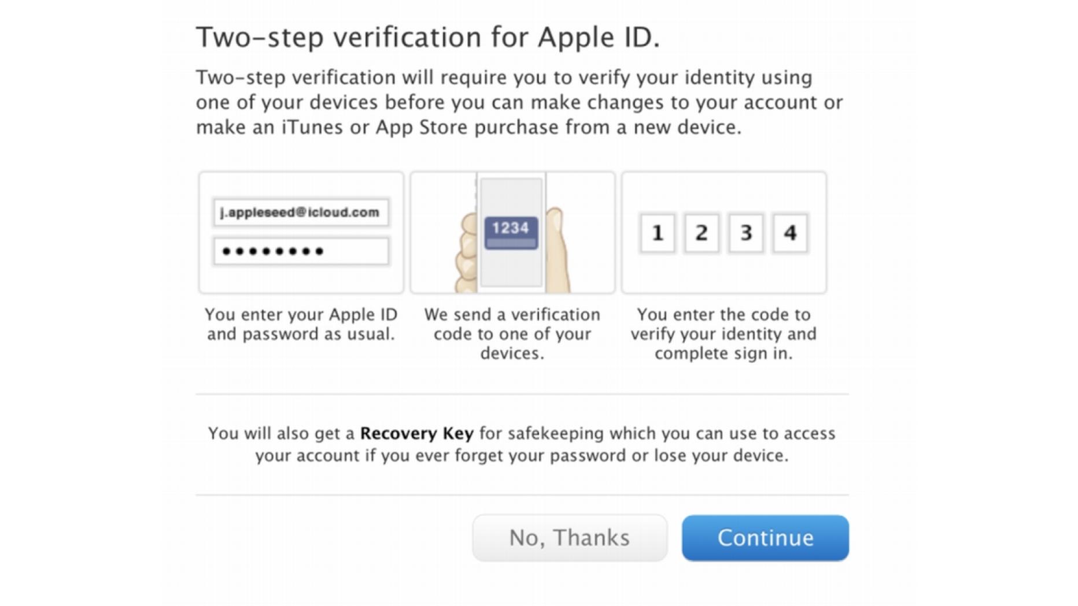Select the code box showing digit 4

click(x=790, y=233)
